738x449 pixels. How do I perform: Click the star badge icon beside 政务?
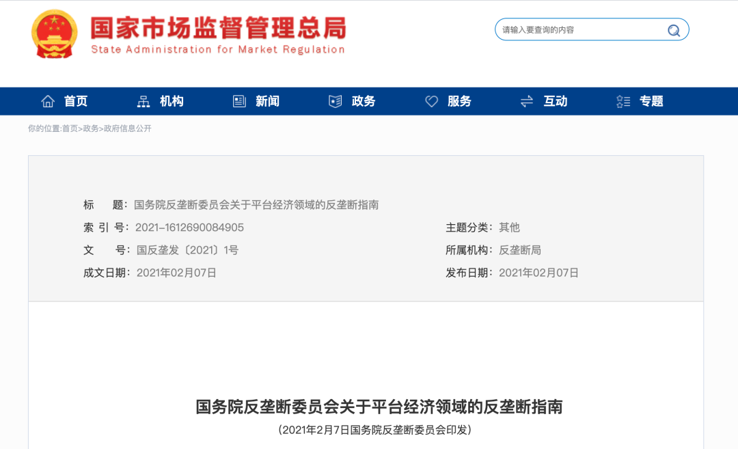point(335,101)
